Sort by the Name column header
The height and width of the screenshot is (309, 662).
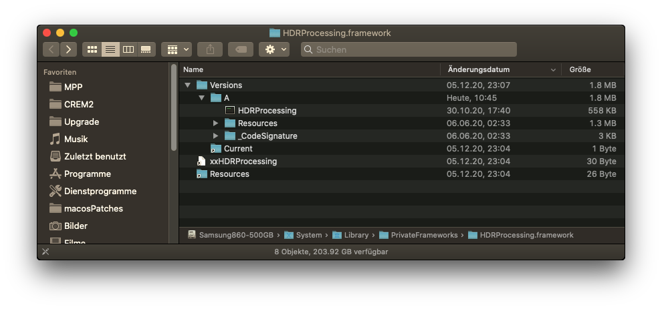pyautogui.click(x=193, y=69)
